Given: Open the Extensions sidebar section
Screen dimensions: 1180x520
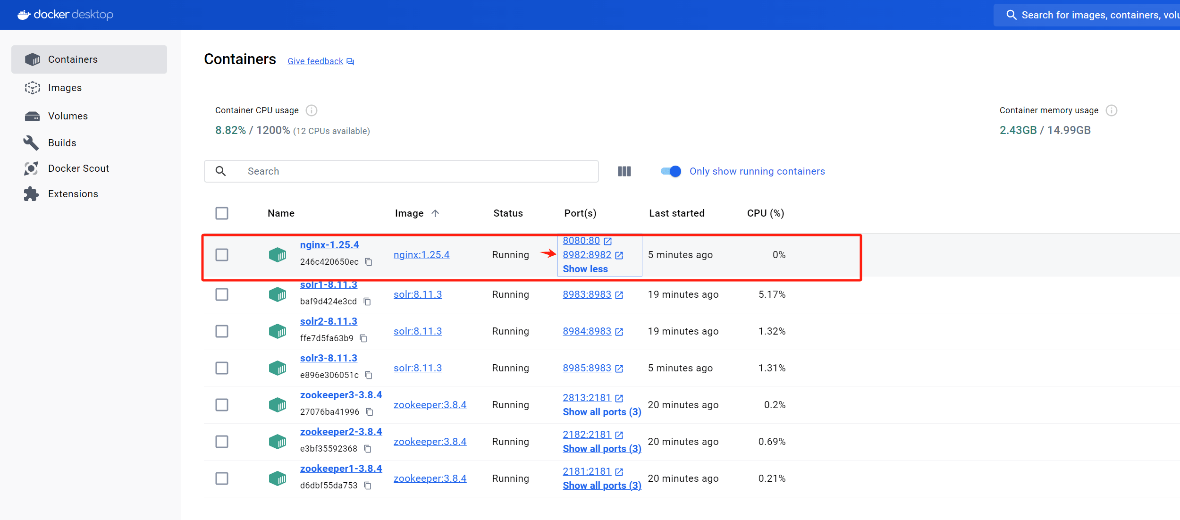Looking at the screenshot, I should (x=89, y=194).
